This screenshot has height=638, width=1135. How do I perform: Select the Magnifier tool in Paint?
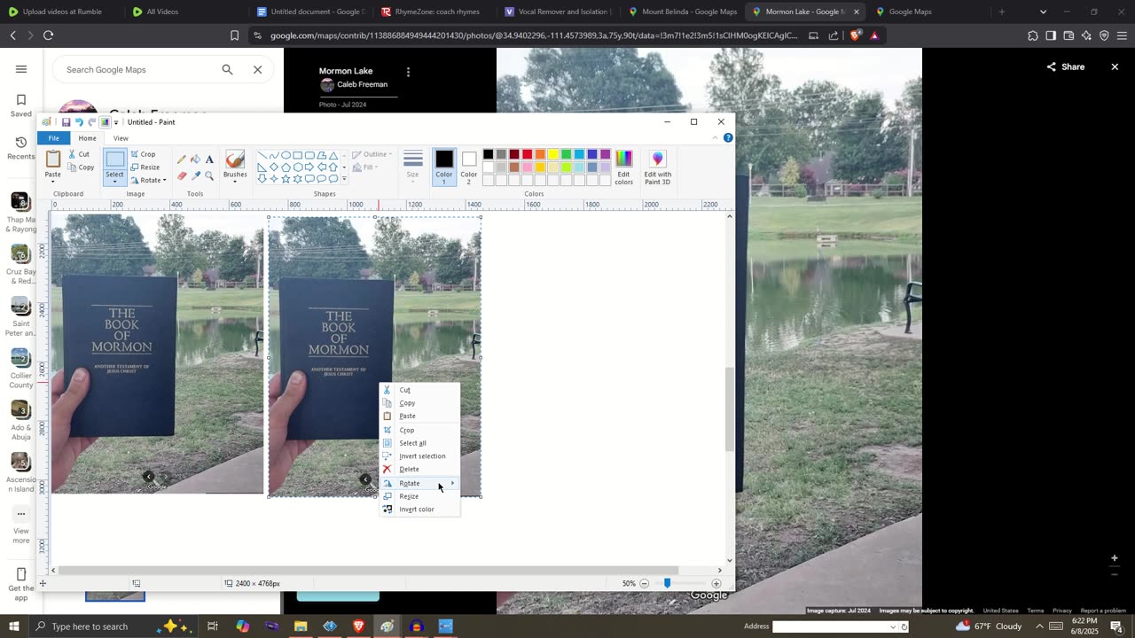209,175
